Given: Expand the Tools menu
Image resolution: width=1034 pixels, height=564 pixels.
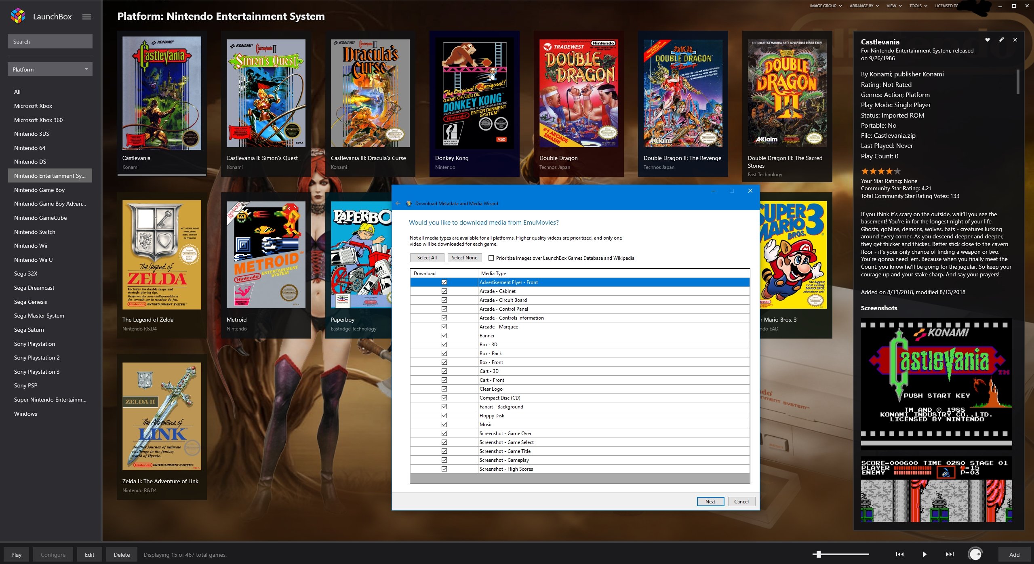Looking at the screenshot, I should 918,6.
